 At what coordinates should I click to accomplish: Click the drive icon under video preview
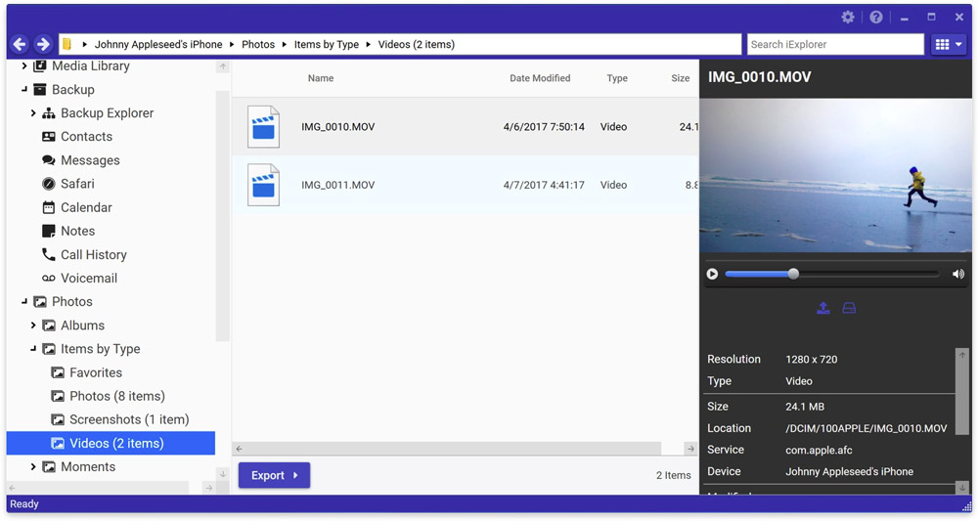tap(849, 308)
